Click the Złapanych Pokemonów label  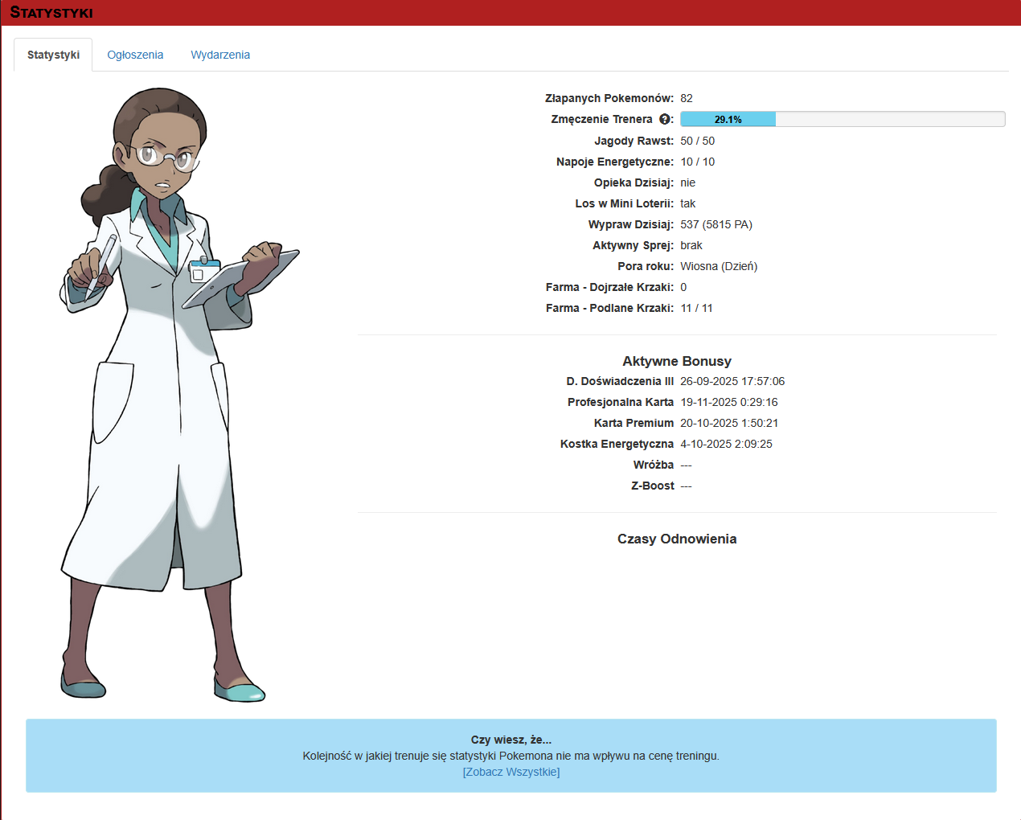pos(609,98)
